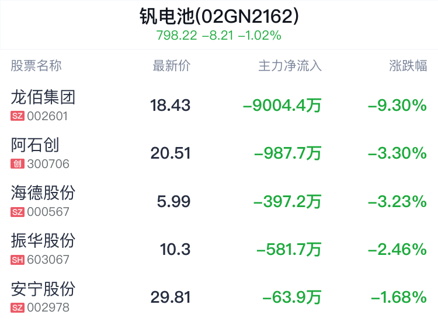Open the 安宁股份 stock entry
Screen dimensions: 438x329
point(43,288)
